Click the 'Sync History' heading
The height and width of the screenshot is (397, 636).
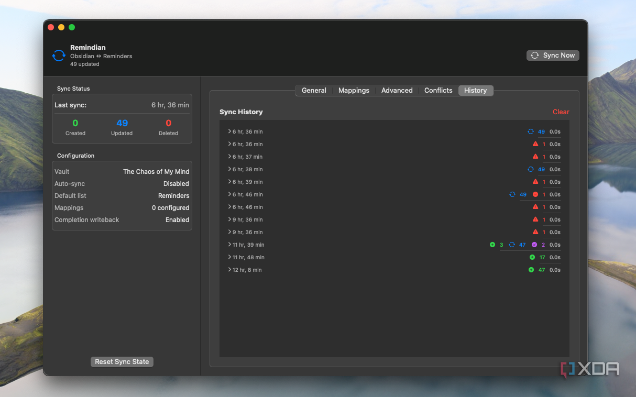(241, 112)
